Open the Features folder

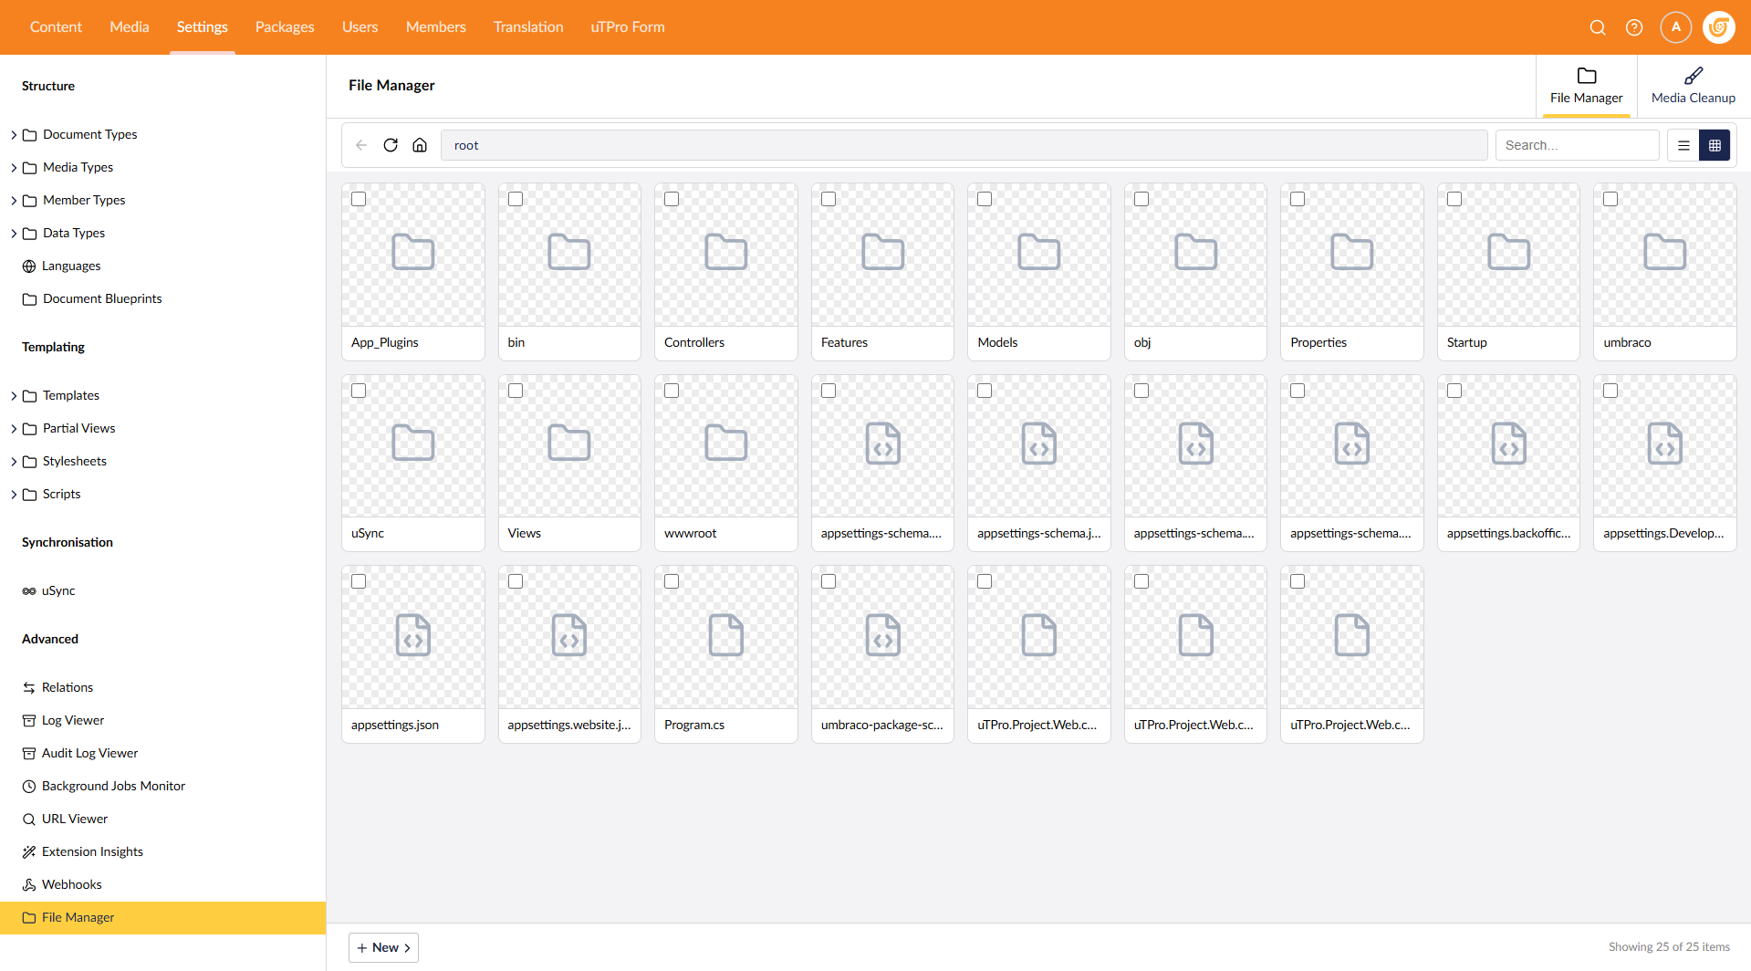(x=882, y=272)
